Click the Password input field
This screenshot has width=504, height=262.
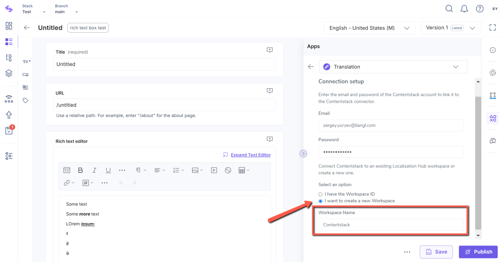click(391, 152)
